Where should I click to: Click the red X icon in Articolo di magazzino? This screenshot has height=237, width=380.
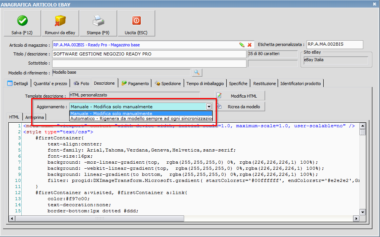click(x=250, y=45)
